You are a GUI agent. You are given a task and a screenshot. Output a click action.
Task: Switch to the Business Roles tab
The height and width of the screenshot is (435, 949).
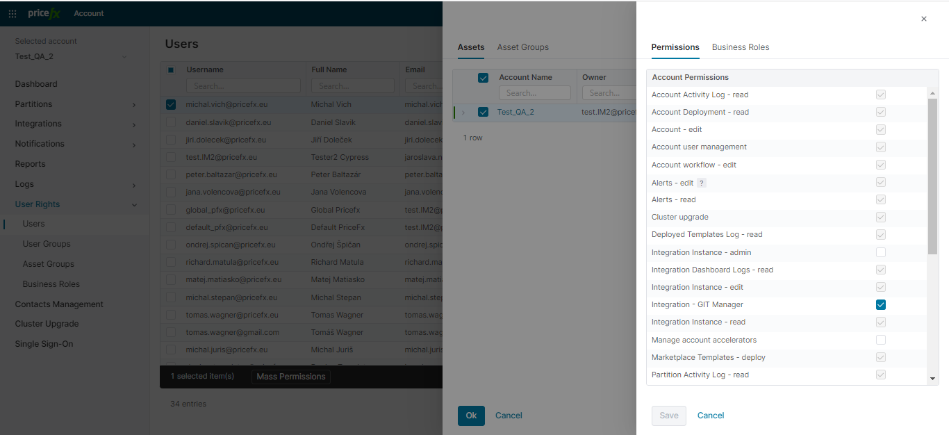(740, 47)
